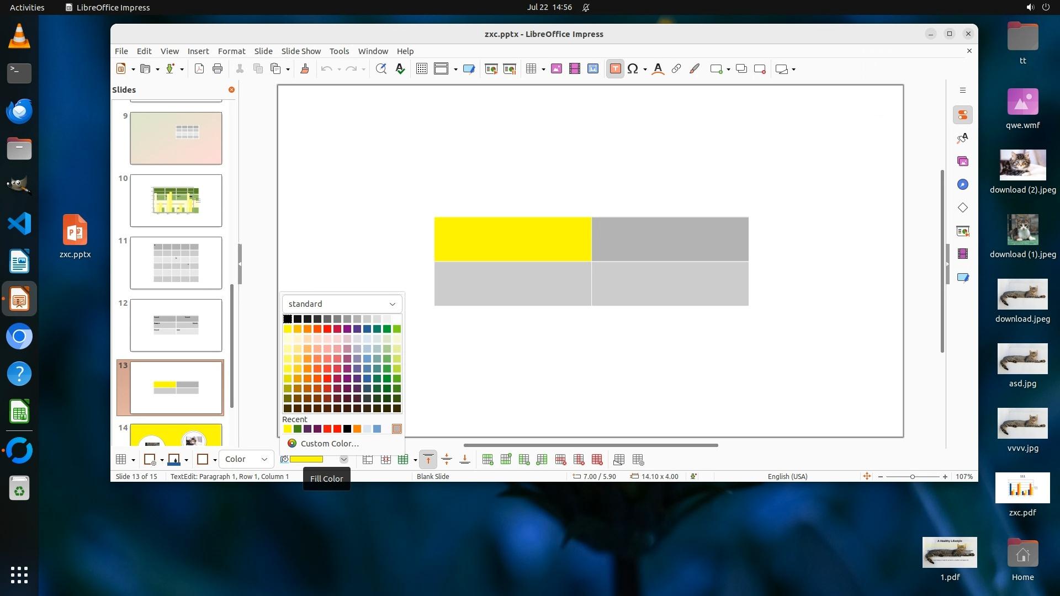Viewport: 1060px width, 596px height.
Task: Toggle Align Top cell alignment
Action: pos(428,459)
